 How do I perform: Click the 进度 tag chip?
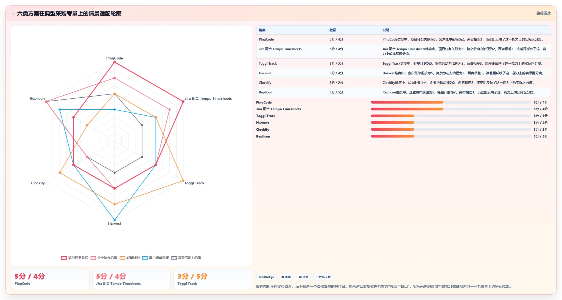click(303, 277)
